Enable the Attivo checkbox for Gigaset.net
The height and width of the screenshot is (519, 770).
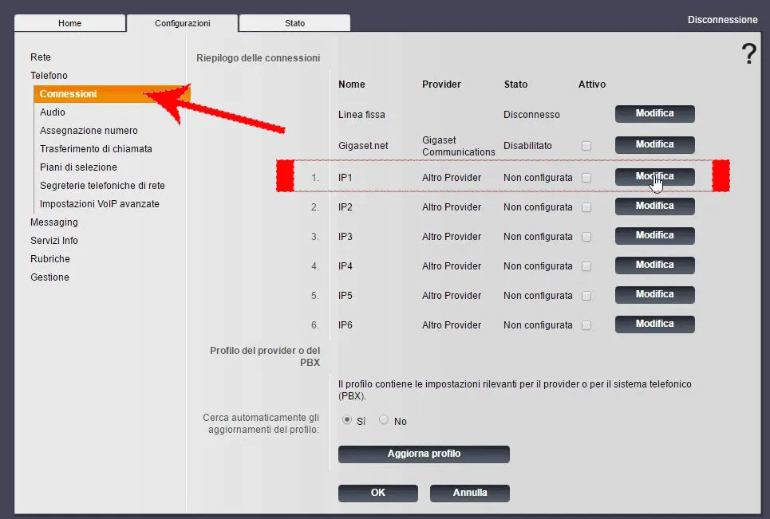coord(586,146)
